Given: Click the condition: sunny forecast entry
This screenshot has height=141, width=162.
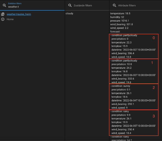Looking at the screenshot, I should coord(121,86).
